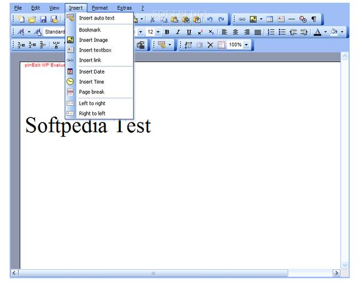Choose Page break menu entry
Image resolution: width=363 pixels, height=286 pixels.
pyautogui.click(x=99, y=92)
